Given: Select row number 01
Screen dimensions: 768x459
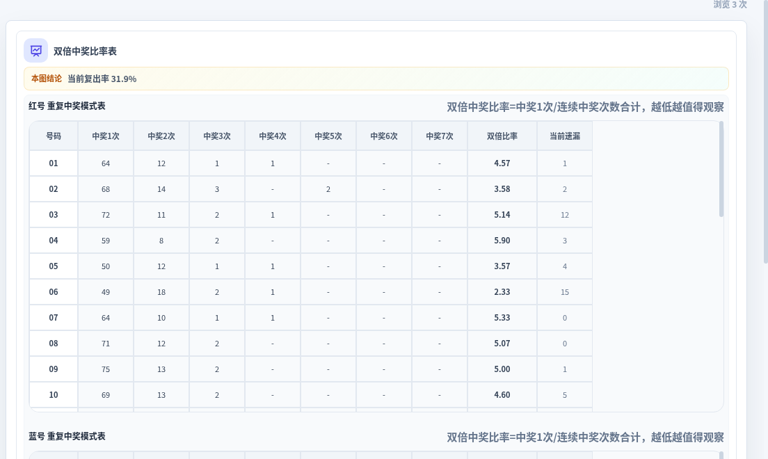Looking at the screenshot, I should click(54, 163).
